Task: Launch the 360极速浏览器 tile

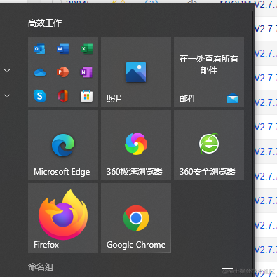Action: pyautogui.click(x=136, y=145)
